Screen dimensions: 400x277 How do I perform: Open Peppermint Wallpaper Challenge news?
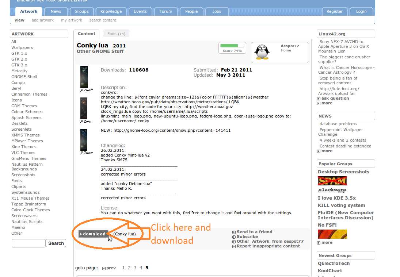coord(340,132)
